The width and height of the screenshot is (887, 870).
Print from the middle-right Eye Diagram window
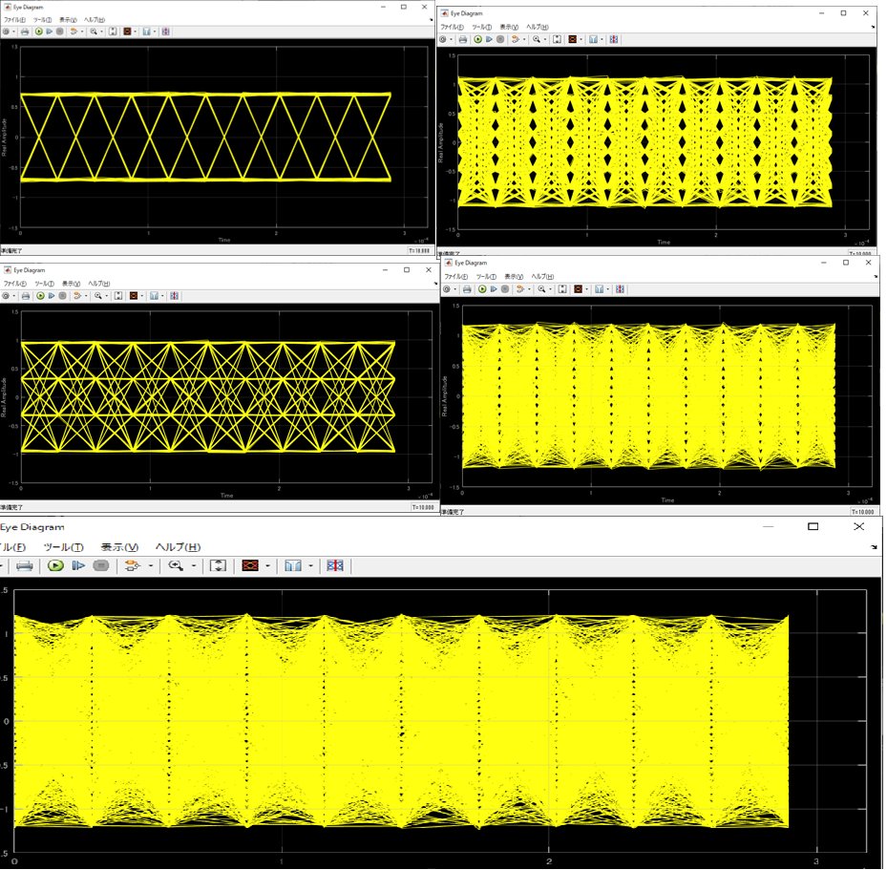tap(467, 289)
